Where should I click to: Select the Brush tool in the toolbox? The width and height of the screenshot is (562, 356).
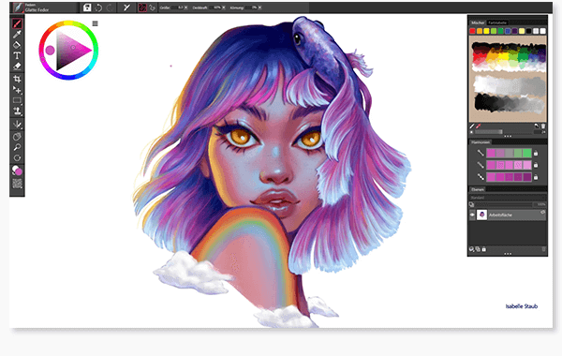[x=17, y=23]
